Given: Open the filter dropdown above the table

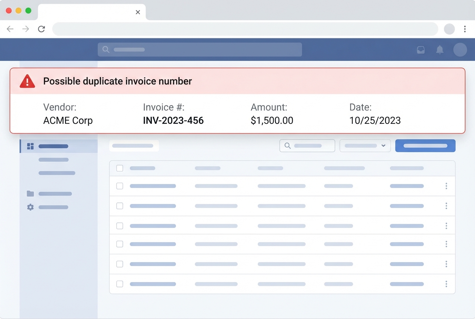Looking at the screenshot, I should 365,146.
